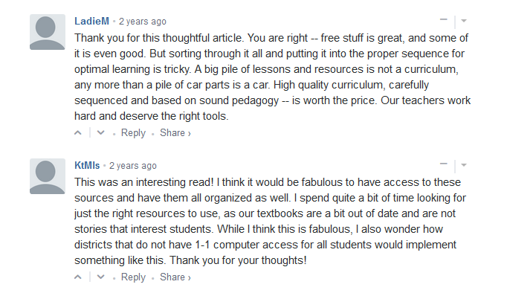The height and width of the screenshot is (296, 507).
Task: Click LadieM's avatar image
Action: 48,32
